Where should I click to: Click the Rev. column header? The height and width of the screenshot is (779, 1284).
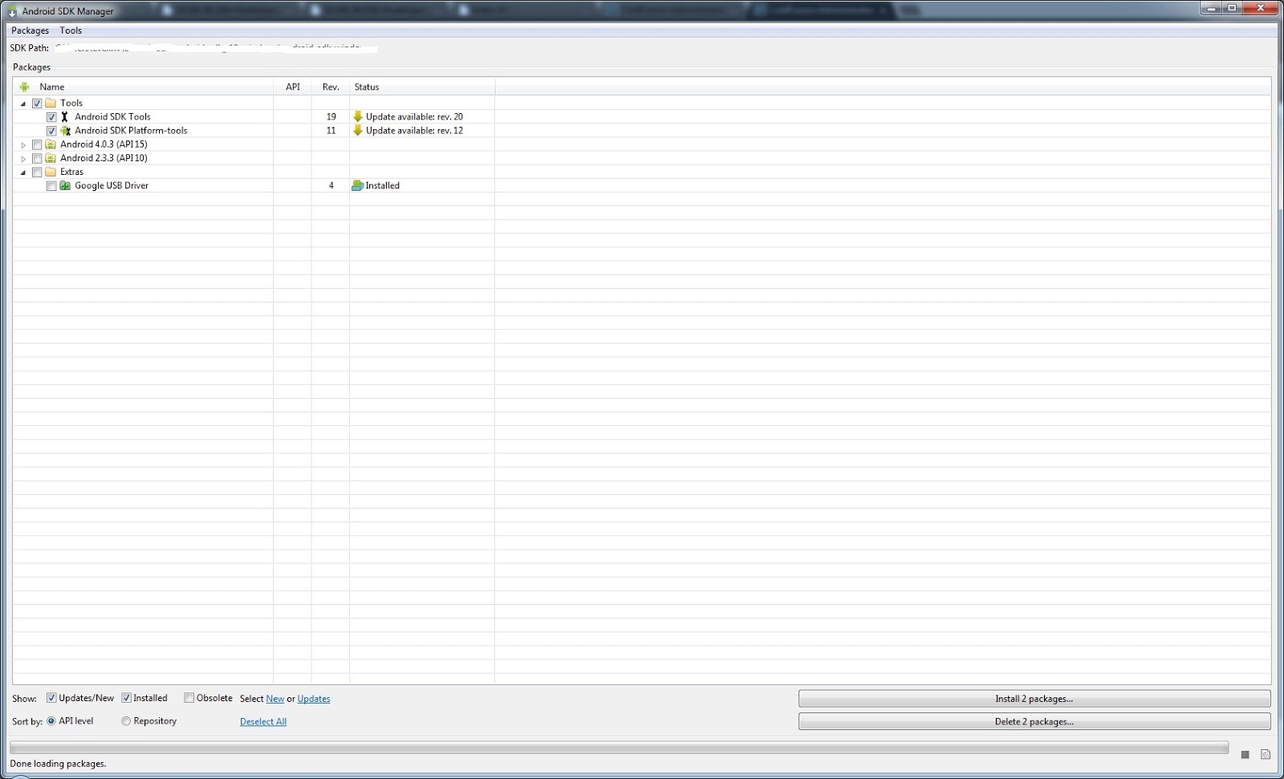click(331, 87)
